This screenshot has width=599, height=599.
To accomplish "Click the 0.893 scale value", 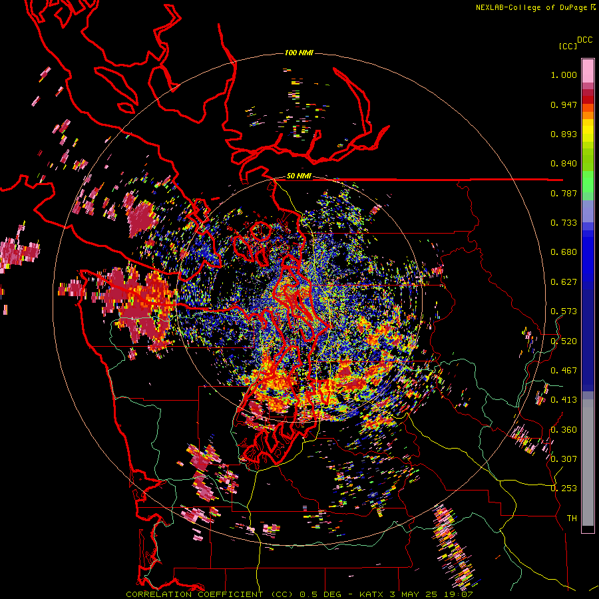I will tap(564, 134).
